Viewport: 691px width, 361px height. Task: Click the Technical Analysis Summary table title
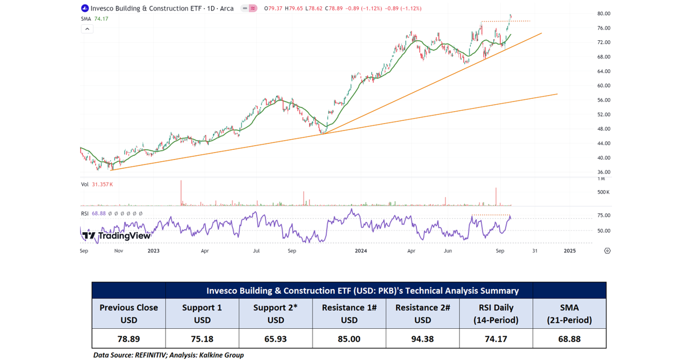click(363, 291)
